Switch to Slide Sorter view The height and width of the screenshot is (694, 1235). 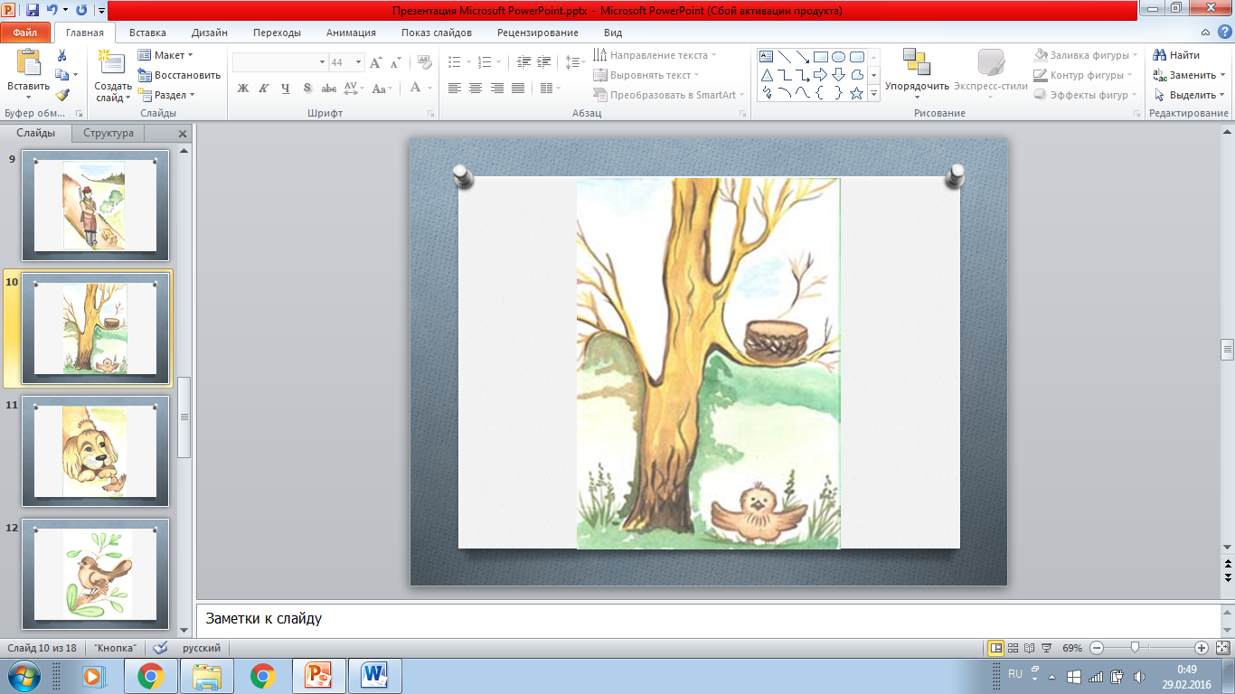(x=1013, y=648)
